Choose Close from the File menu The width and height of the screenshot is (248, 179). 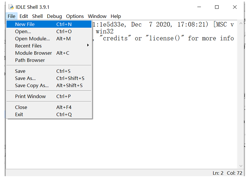tap(49, 107)
